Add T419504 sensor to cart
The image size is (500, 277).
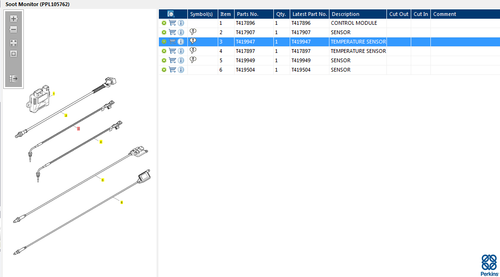coord(172,70)
